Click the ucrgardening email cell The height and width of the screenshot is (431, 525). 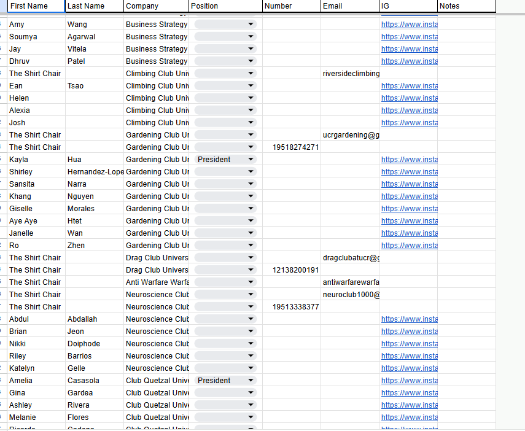click(x=350, y=135)
